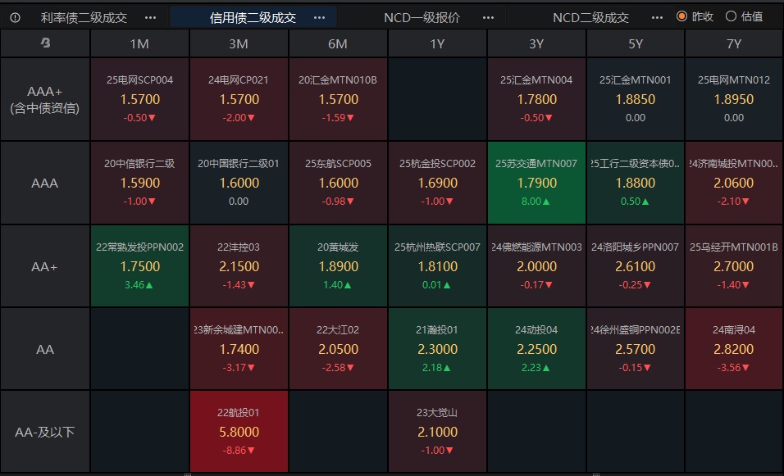Viewport: 784px width, 476px height.
Task: Open green 25苏交通MTN007 cell
Action: tap(536, 183)
